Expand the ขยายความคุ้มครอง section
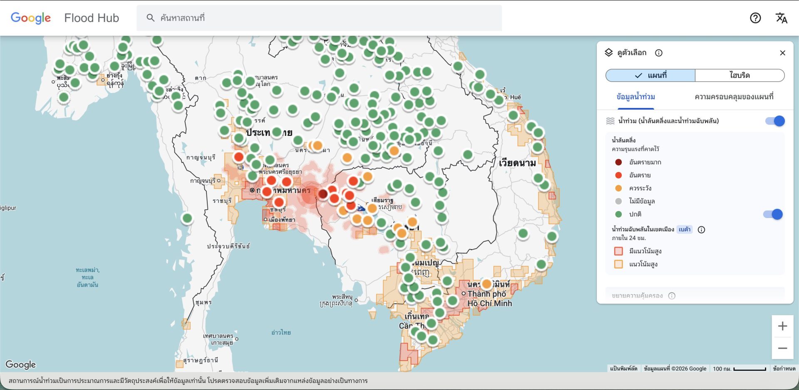Image resolution: width=799 pixels, height=390 pixels. click(695, 295)
